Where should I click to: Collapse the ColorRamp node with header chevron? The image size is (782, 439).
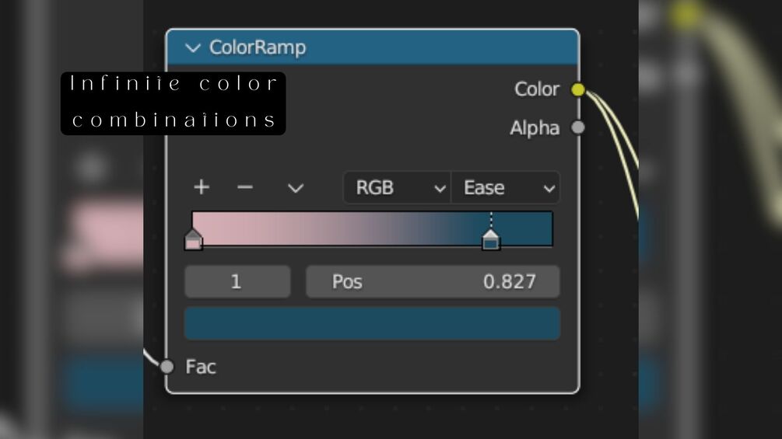193,48
